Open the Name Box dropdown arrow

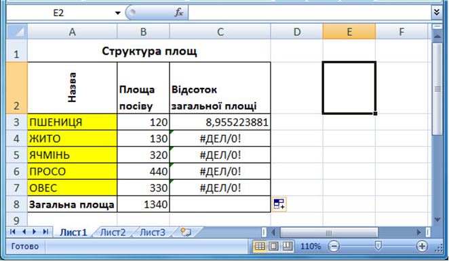point(117,13)
